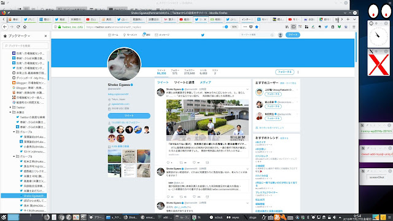
Task: Collapse the グループB bookmark folder
Action: pyautogui.click(x=14, y=157)
